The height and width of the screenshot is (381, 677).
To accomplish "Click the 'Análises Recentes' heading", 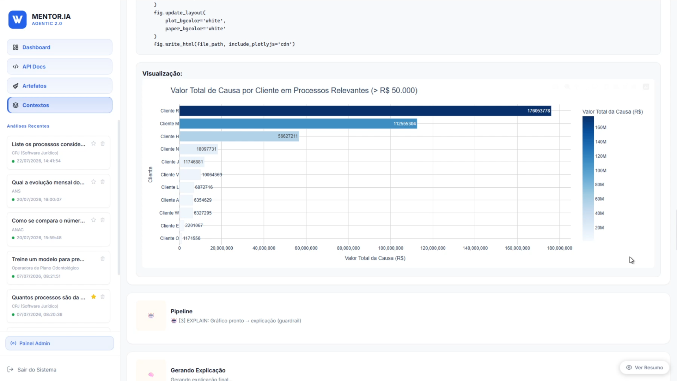I will (x=28, y=126).
